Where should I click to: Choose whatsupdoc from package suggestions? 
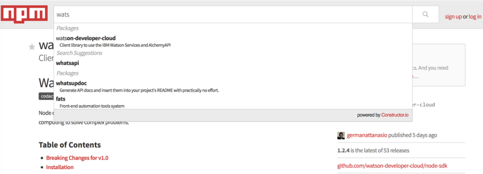(233, 87)
